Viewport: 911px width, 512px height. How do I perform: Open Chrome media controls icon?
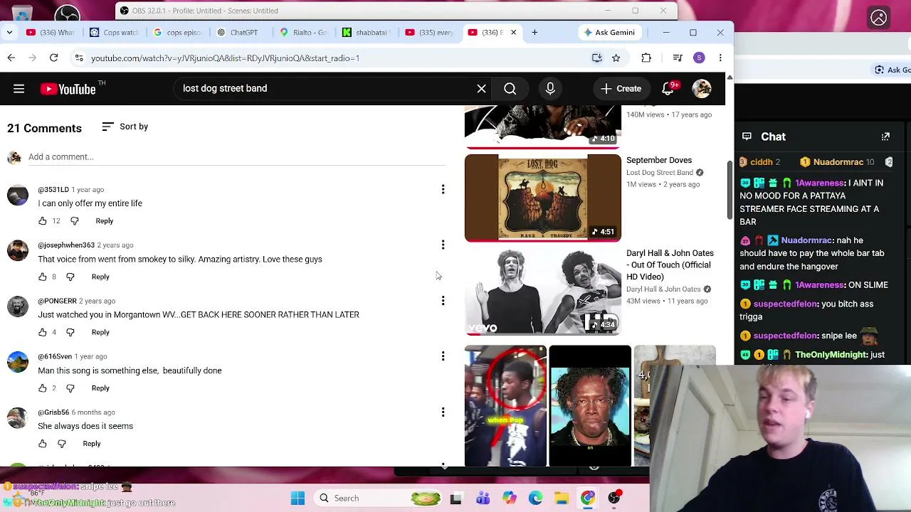pos(678,58)
